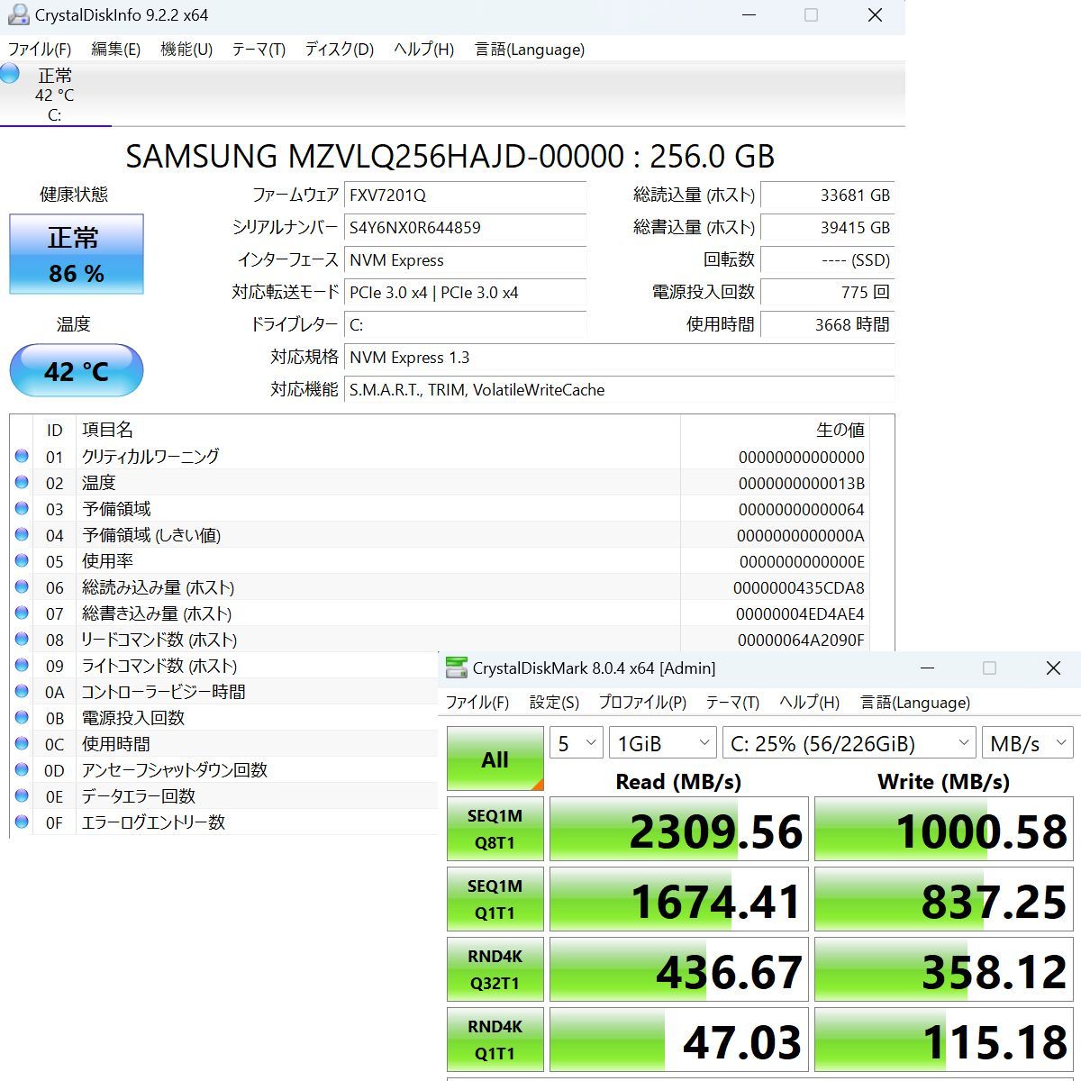
Task: Click status orb for ID 0F エラーログエントリー数
Action: [22, 822]
